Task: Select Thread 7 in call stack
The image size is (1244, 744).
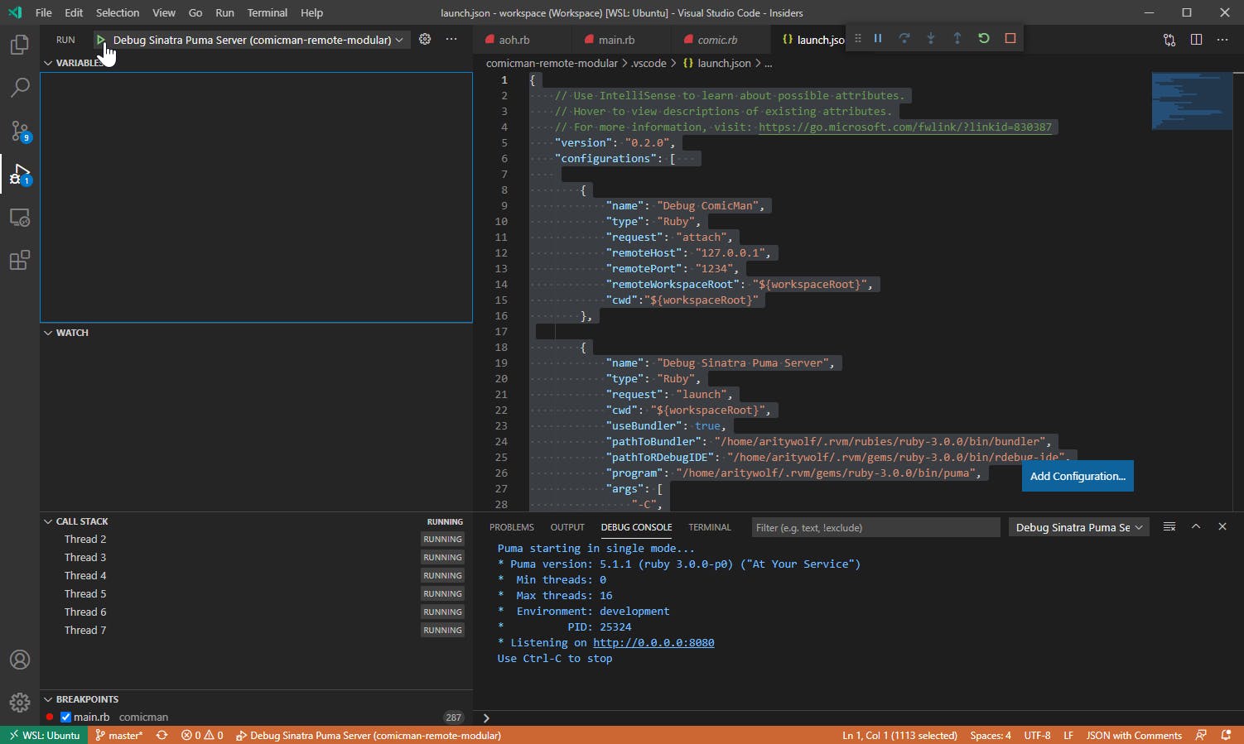Action: [x=256, y=630]
